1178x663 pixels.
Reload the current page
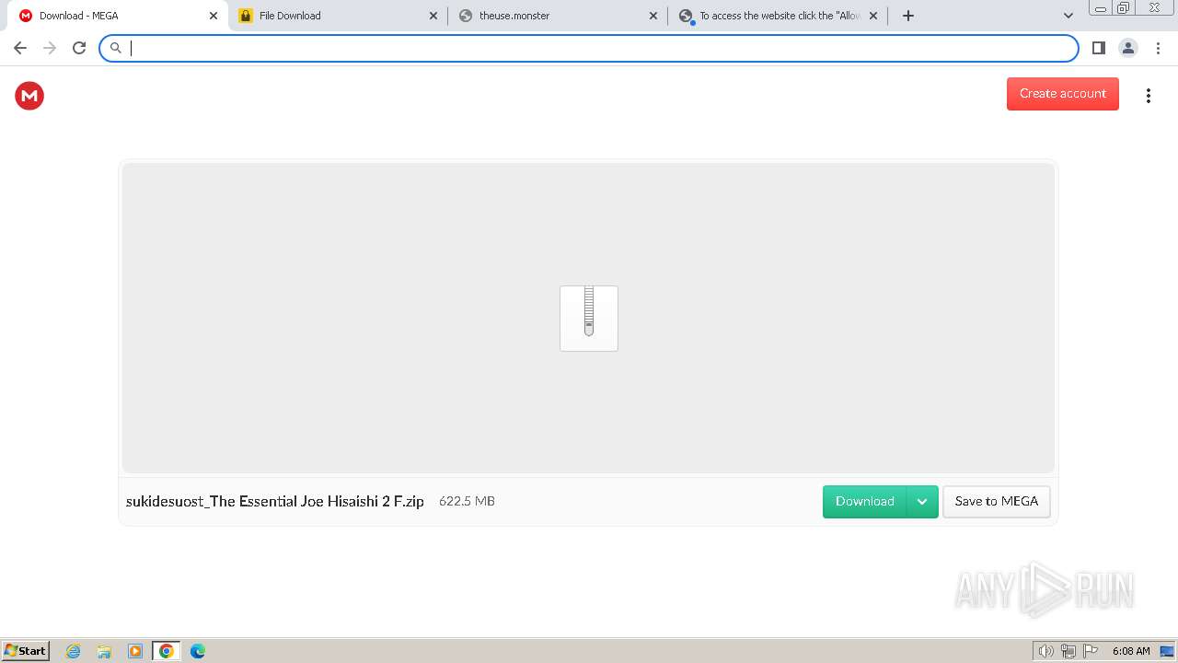point(79,48)
